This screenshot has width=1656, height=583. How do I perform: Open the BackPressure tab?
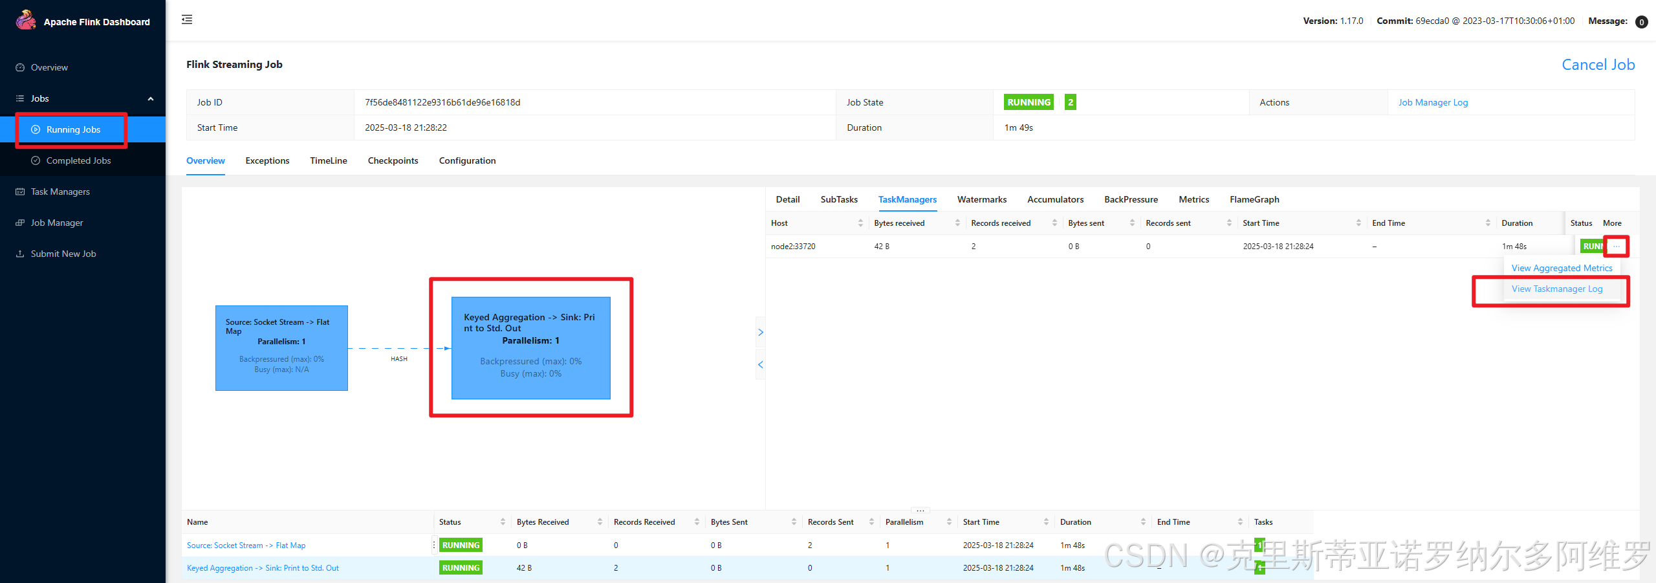(1131, 199)
